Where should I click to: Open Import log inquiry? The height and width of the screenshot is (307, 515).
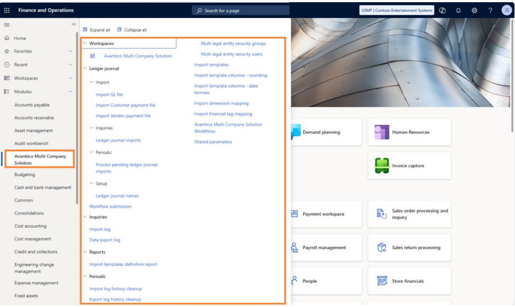[x=100, y=229]
